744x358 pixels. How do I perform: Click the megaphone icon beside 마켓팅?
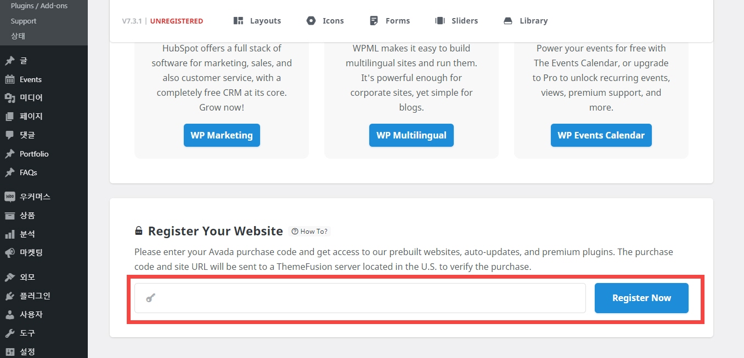pos(10,253)
